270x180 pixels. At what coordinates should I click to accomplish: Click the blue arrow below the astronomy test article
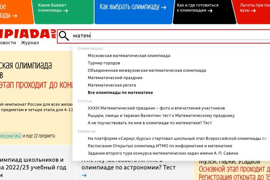point(84,175)
